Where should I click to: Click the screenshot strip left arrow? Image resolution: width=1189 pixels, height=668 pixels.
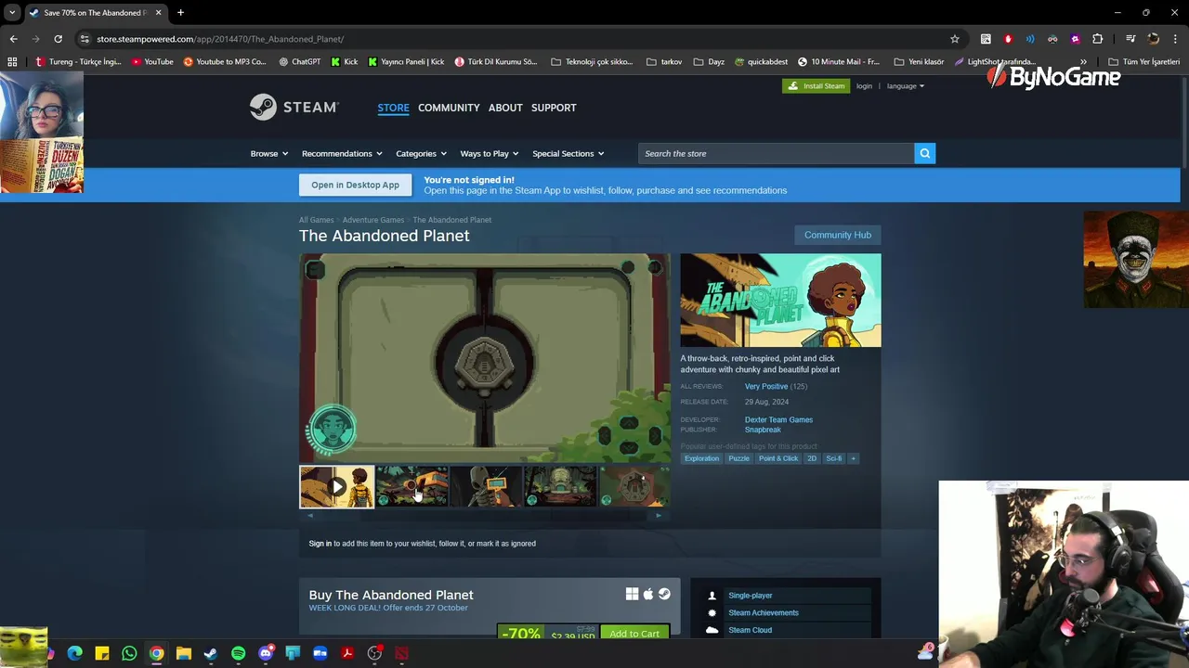pyautogui.click(x=309, y=516)
